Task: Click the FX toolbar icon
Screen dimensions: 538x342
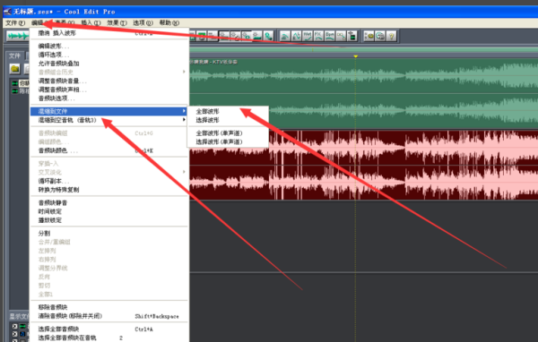Action: [x=318, y=36]
